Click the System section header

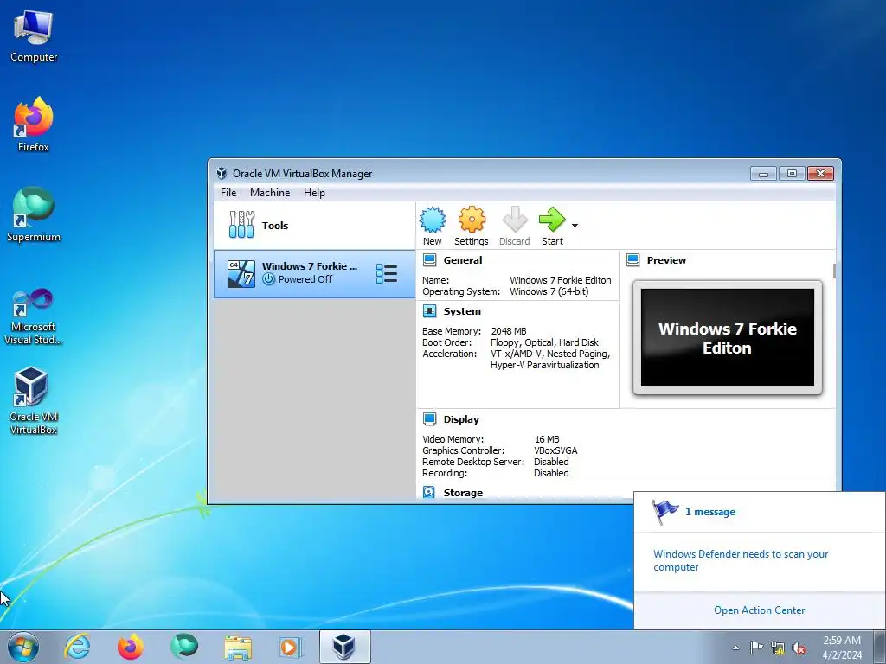click(x=462, y=311)
